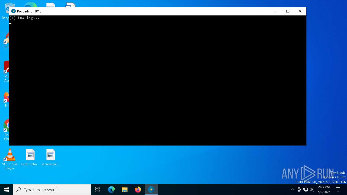Viewport: 347px width, 195px height.
Task: Maximize the Preloading console window
Action: [288, 11]
